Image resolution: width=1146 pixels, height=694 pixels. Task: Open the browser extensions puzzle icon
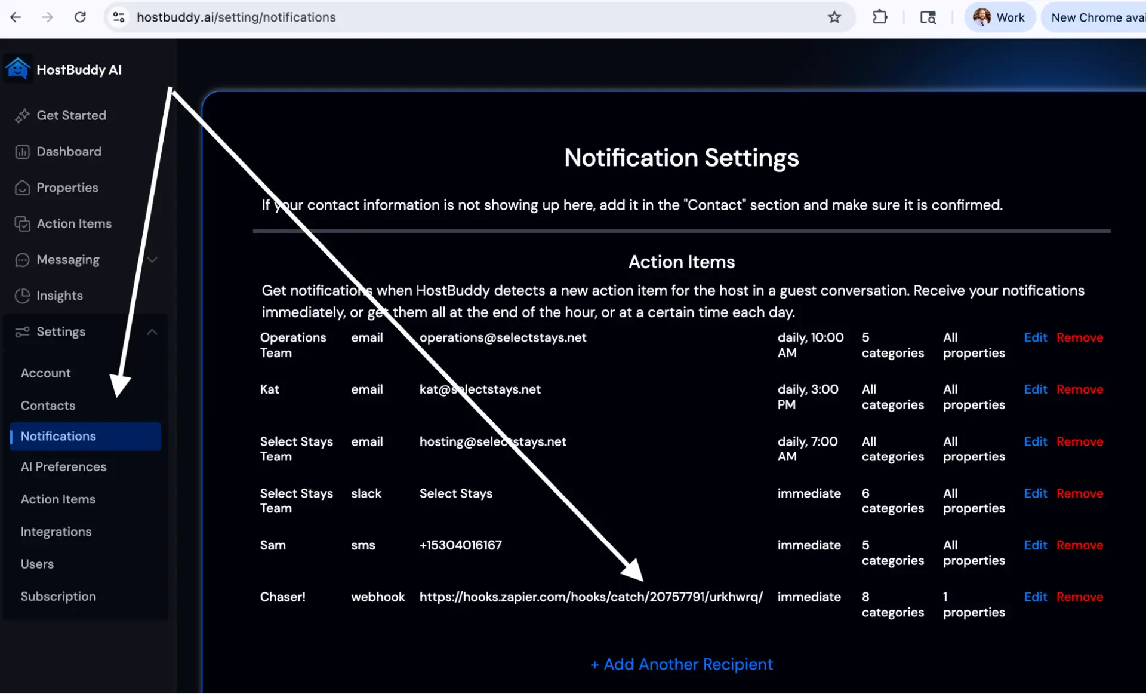point(880,17)
